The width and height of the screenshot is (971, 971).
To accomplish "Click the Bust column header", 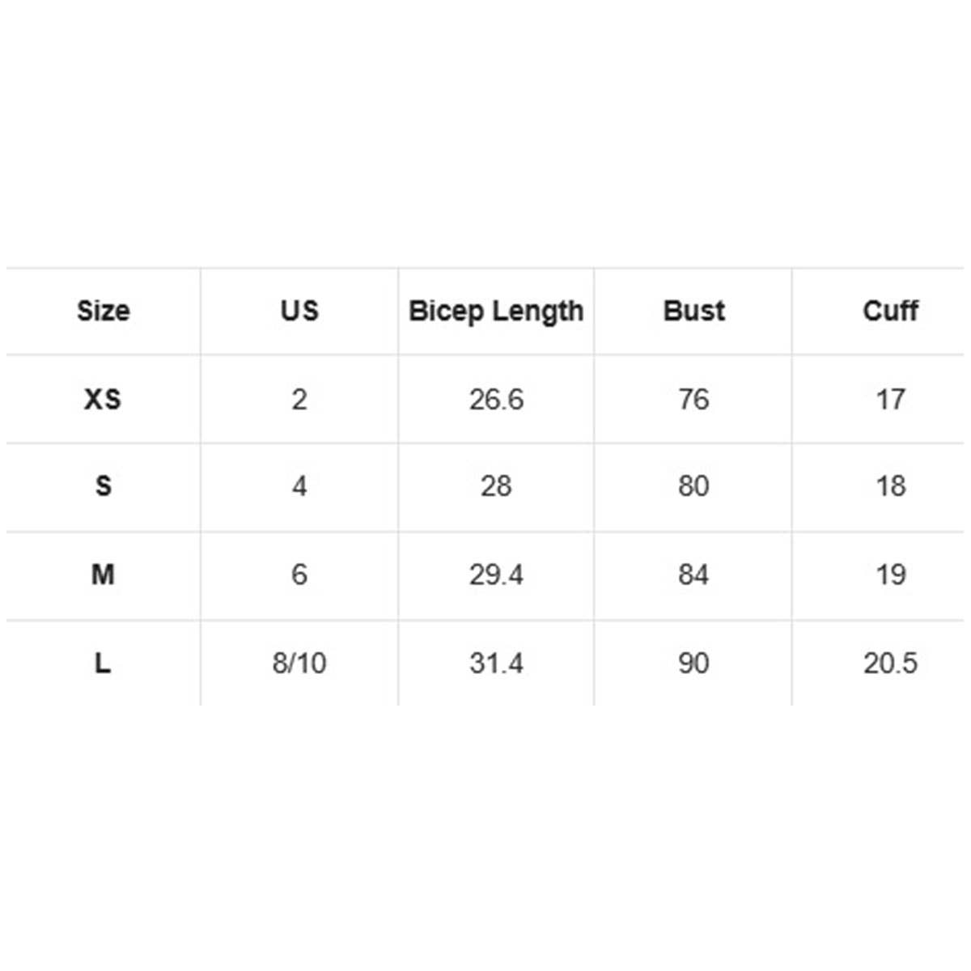I will [693, 311].
